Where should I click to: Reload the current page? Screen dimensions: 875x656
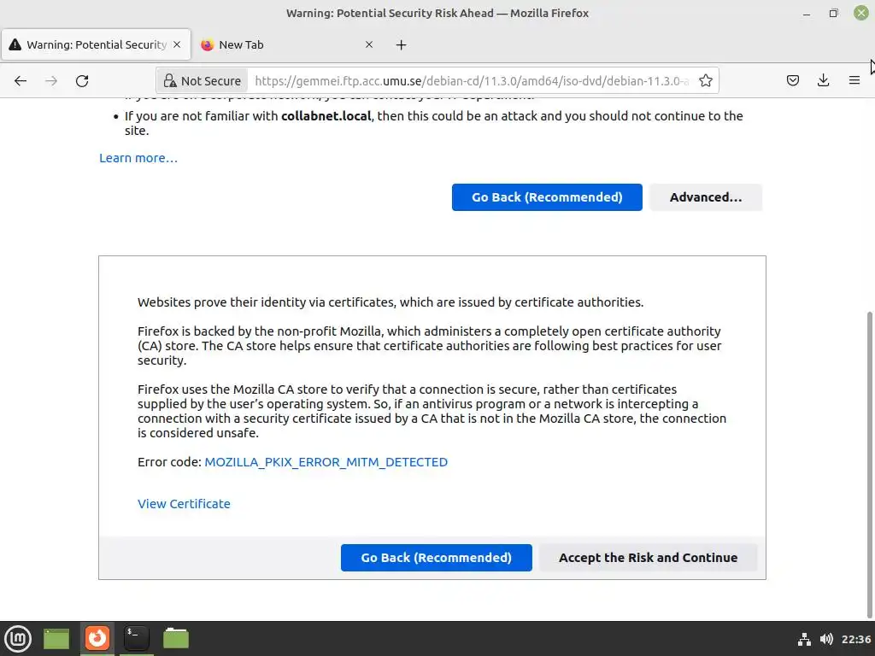82,81
